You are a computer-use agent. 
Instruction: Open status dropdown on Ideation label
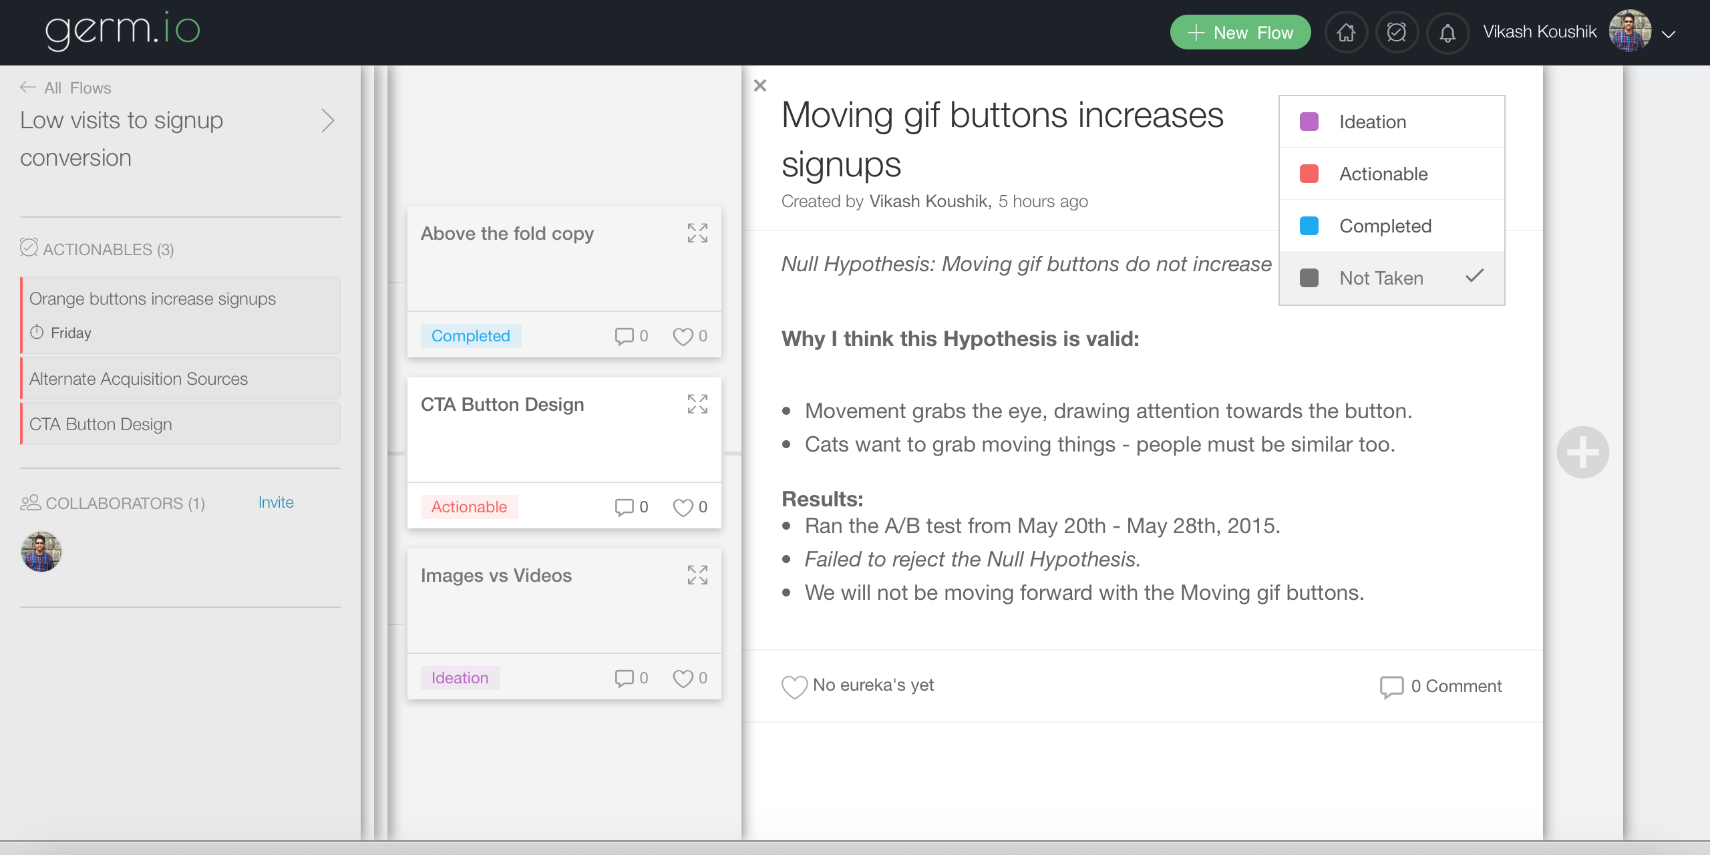coord(460,678)
